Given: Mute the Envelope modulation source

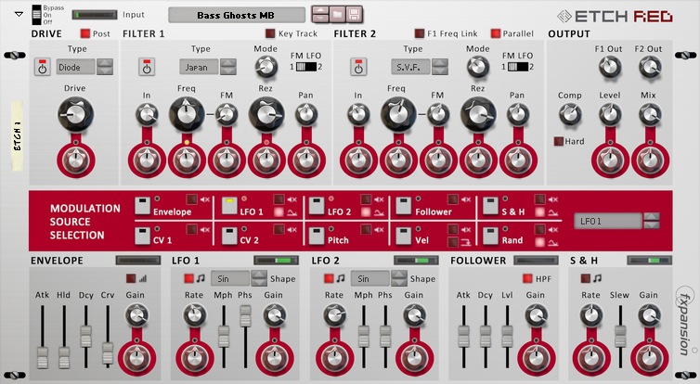Looking at the screenshot, I should (x=191, y=199).
